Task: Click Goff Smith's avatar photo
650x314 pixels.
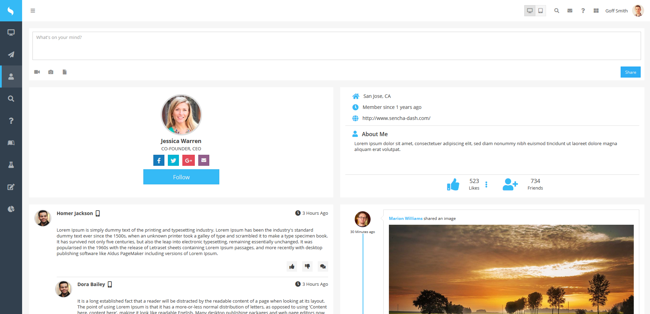Action: pyautogui.click(x=638, y=11)
